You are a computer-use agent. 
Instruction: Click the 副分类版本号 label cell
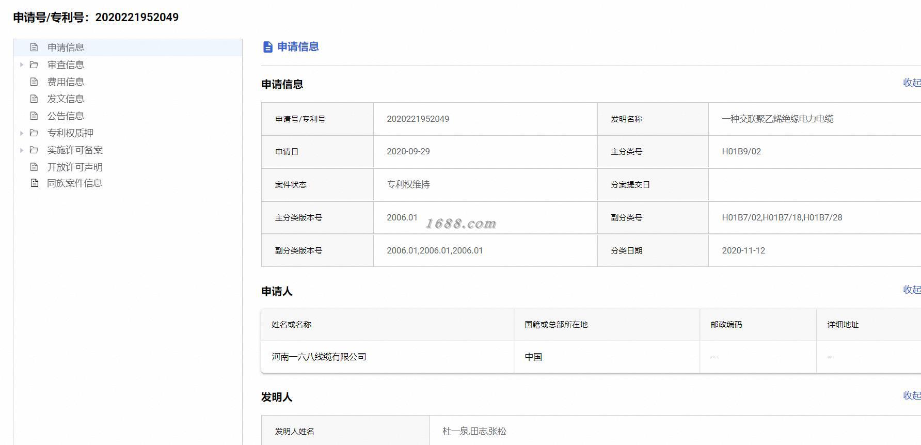pos(317,251)
